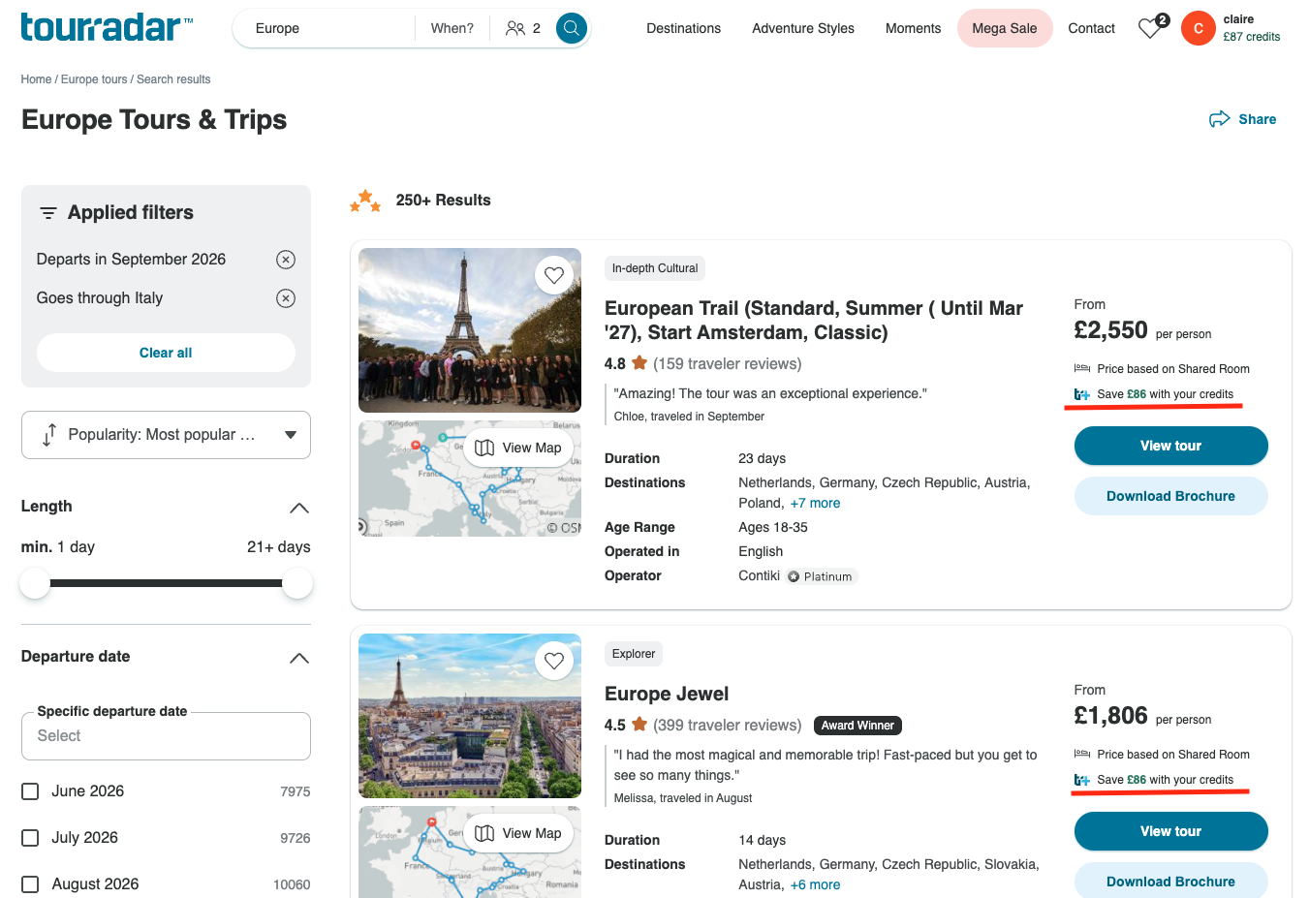The width and height of the screenshot is (1309, 898).
Task: Go to the Europe tours breadcrumb
Action: (94, 79)
